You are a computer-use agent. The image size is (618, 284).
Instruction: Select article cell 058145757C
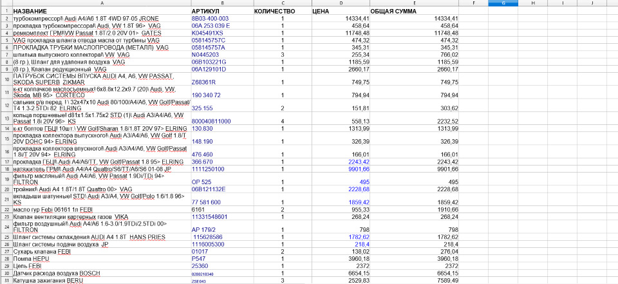[222, 40]
